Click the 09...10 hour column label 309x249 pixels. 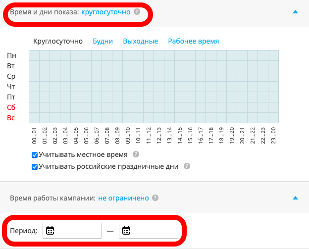pyautogui.click(x=128, y=136)
